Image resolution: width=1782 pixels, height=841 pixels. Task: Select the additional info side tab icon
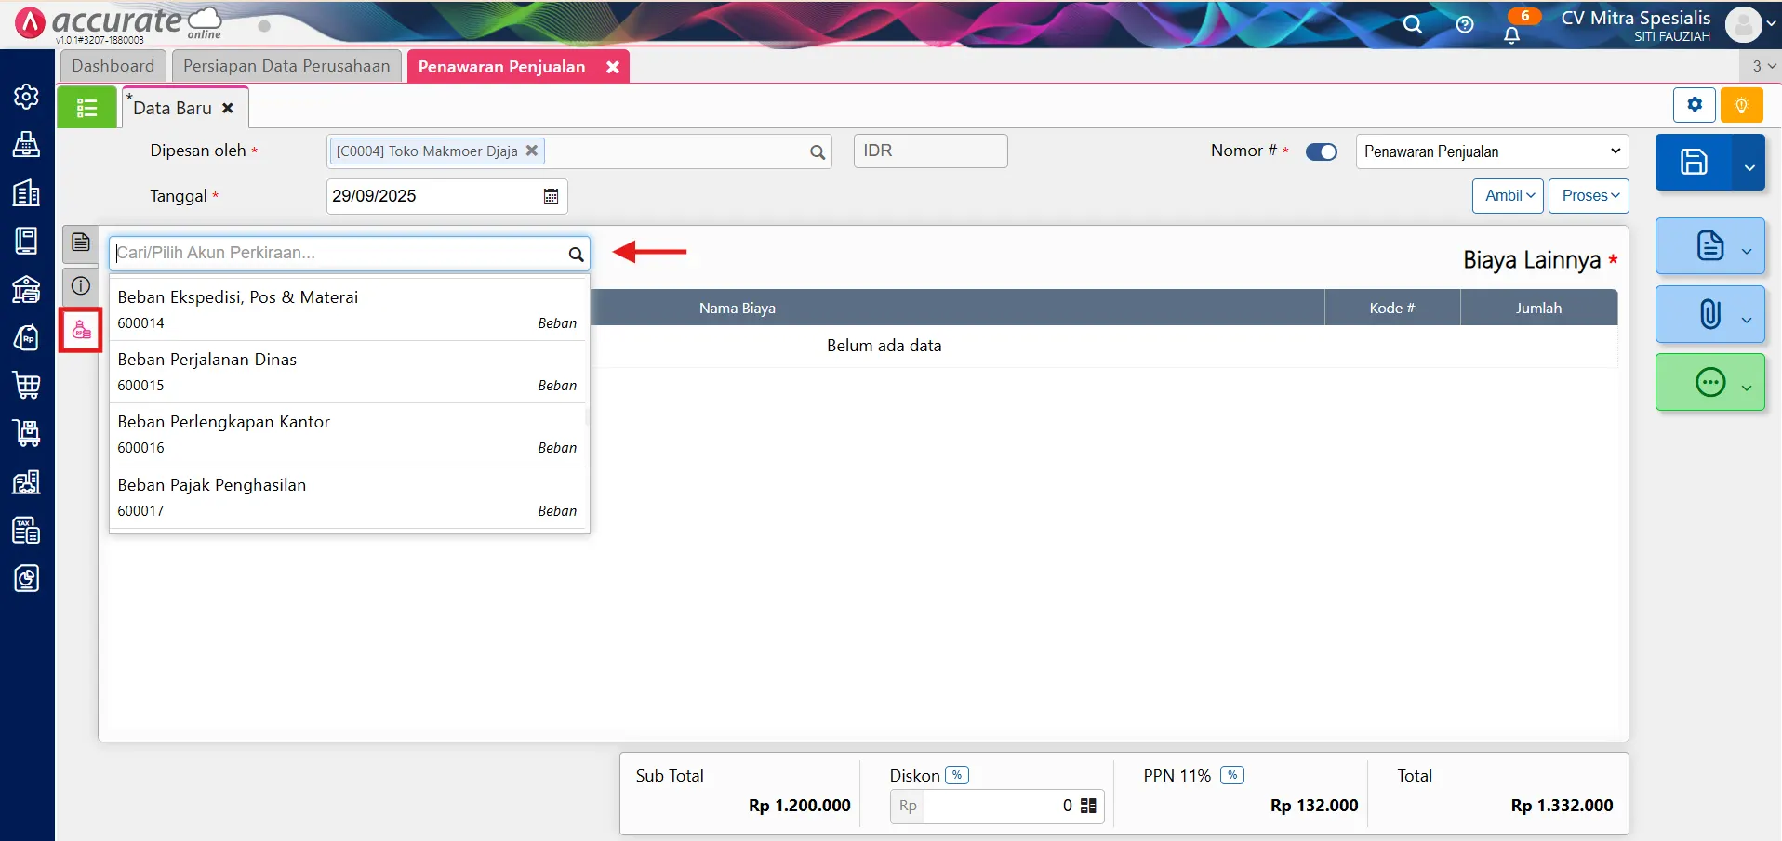click(81, 285)
